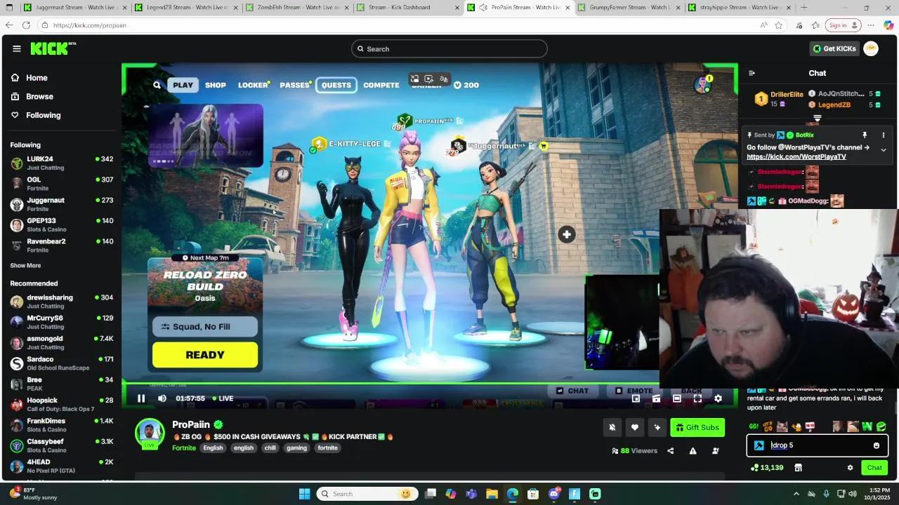Viewport: 899px width, 505px height.
Task: Pause the stream playback
Action: tap(141, 398)
